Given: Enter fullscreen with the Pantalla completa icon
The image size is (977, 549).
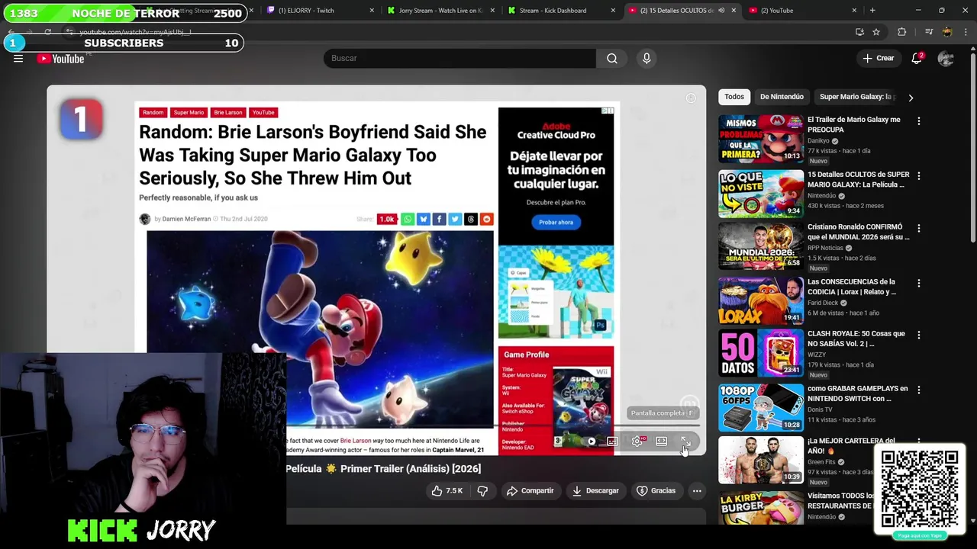Looking at the screenshot, I should [685, 441].
